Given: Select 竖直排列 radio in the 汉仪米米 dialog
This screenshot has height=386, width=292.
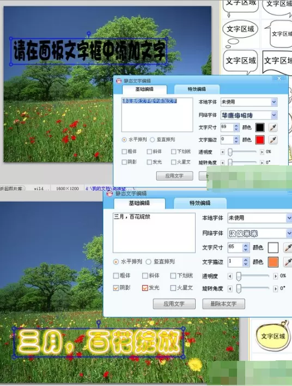Looking at the screenshot, I should click(148, 262).
